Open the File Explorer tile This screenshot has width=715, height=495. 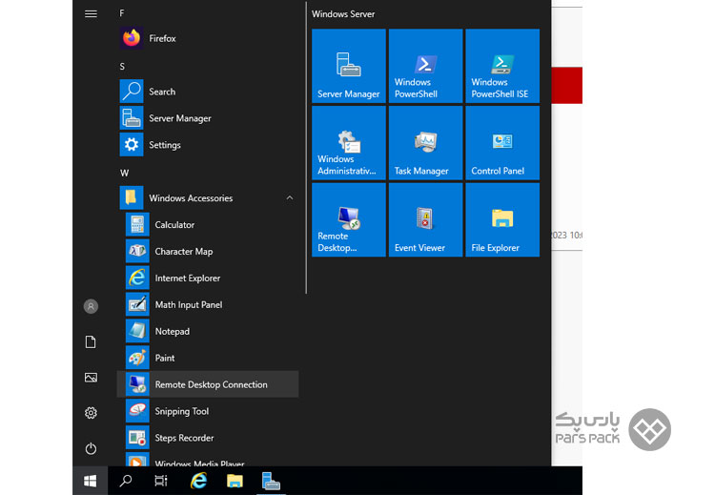click(502, 220)
